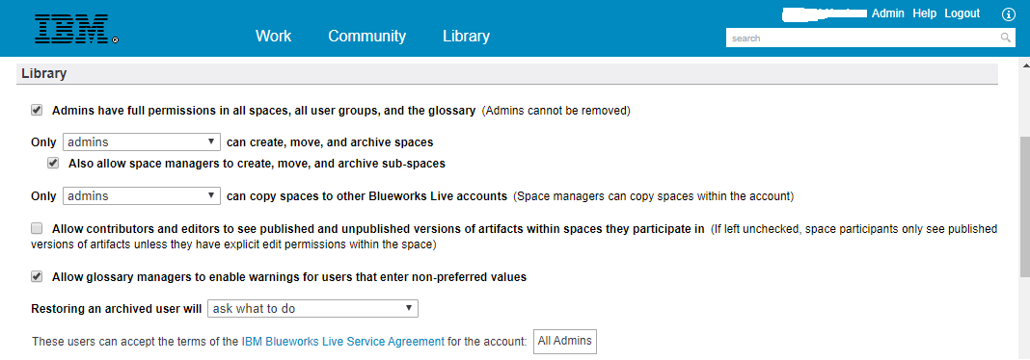Uncheck Admins have full permissions checkbox
Viewport: 1030px width, 360px height.
[x=37, y=110]
